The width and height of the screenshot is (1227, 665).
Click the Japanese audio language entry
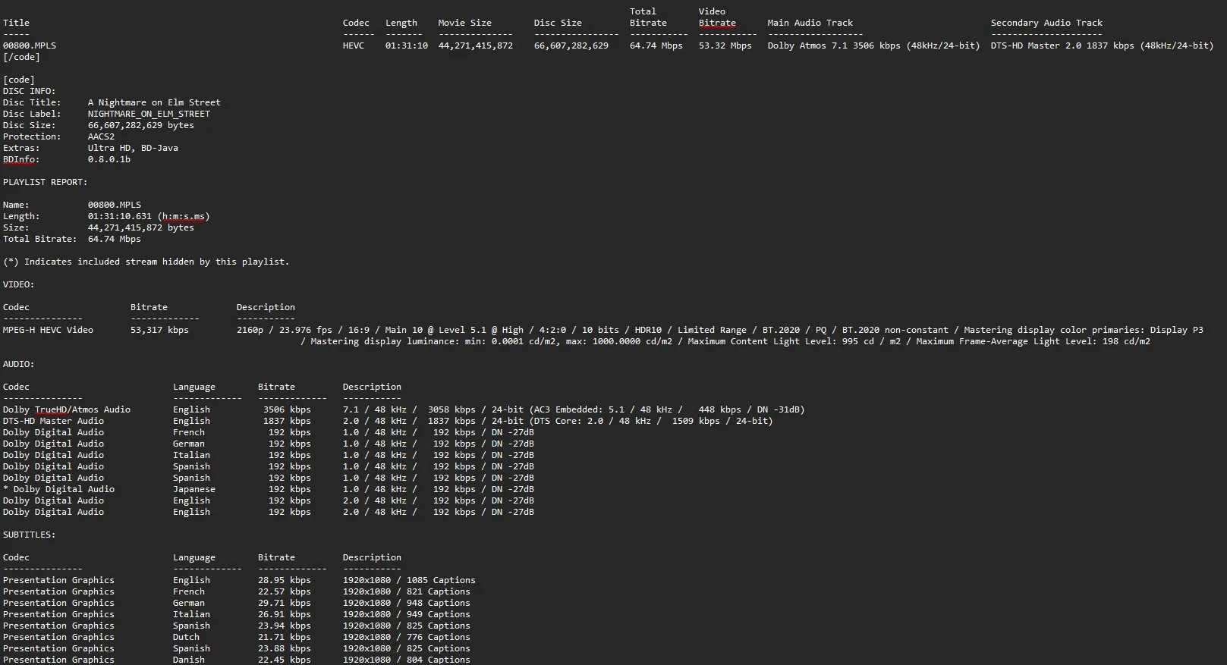click(x=194, y=489)
